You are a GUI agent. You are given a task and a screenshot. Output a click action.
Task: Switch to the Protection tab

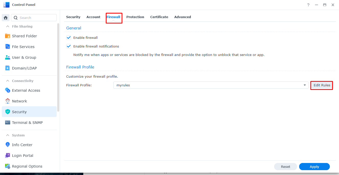coord(135,17)
